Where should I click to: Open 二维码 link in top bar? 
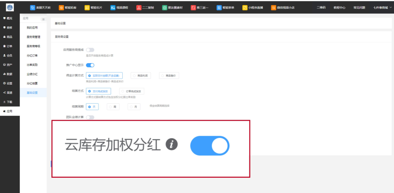(321, 8)
